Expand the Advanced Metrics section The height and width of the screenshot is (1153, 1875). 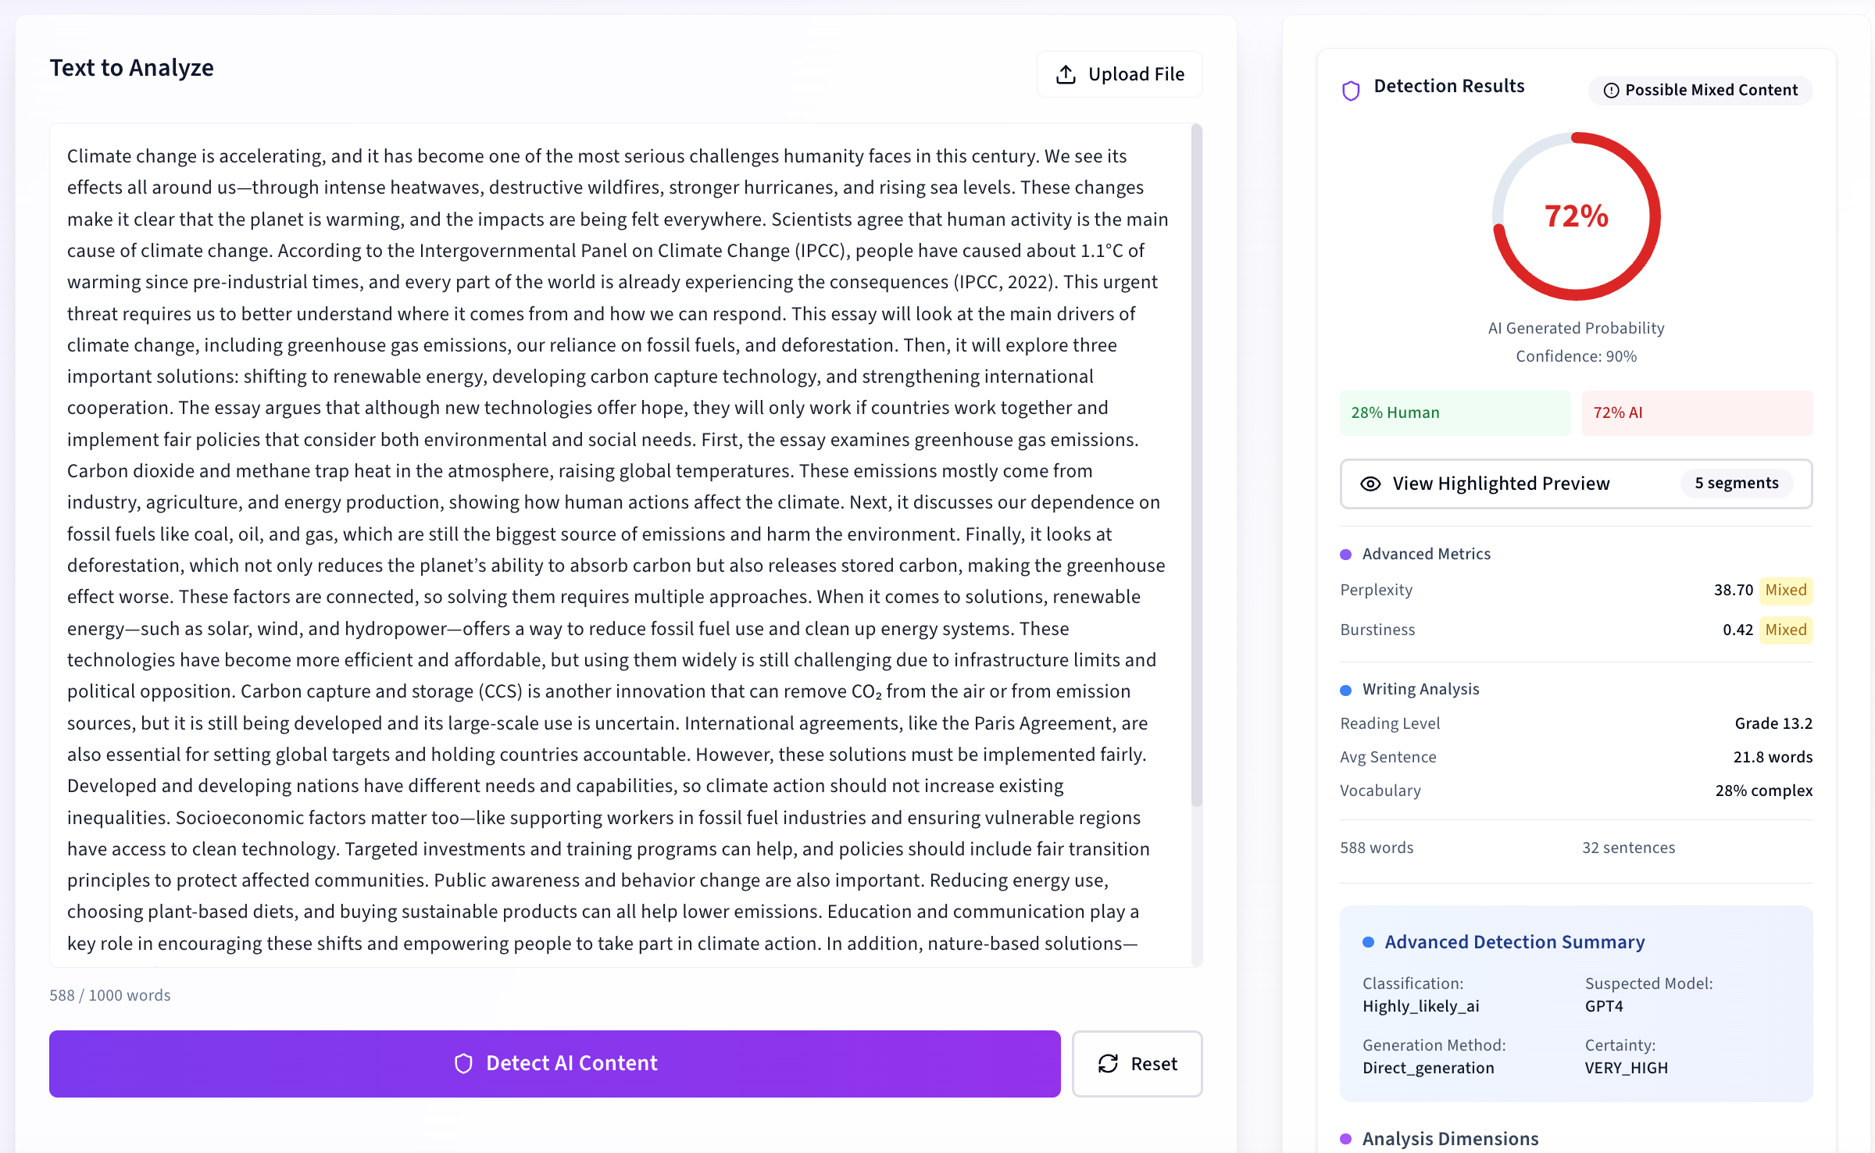[1426, 554]
